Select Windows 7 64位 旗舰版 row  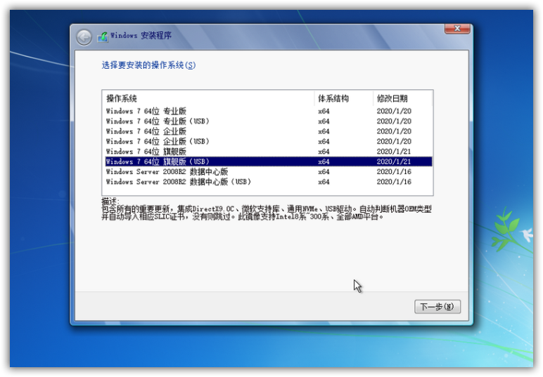(269, 152)
